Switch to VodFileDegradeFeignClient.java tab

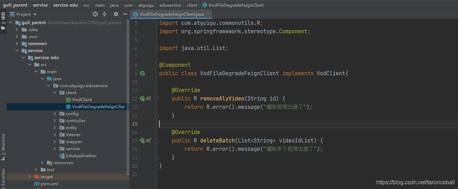pyautogui.click(x=172, y=14)
